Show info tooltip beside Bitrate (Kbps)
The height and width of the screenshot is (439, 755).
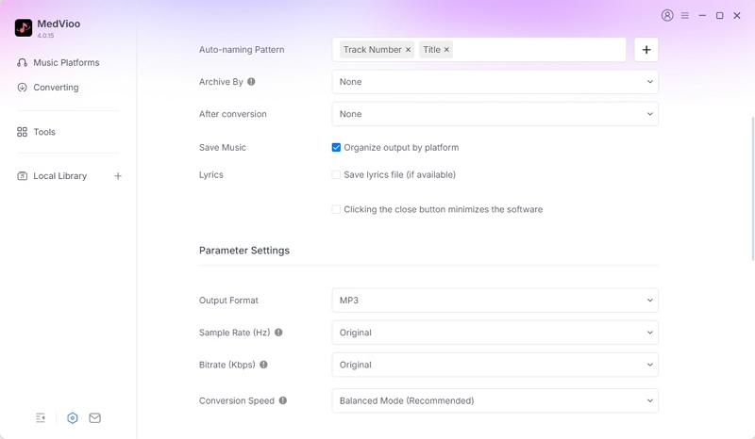pos(263,365)
